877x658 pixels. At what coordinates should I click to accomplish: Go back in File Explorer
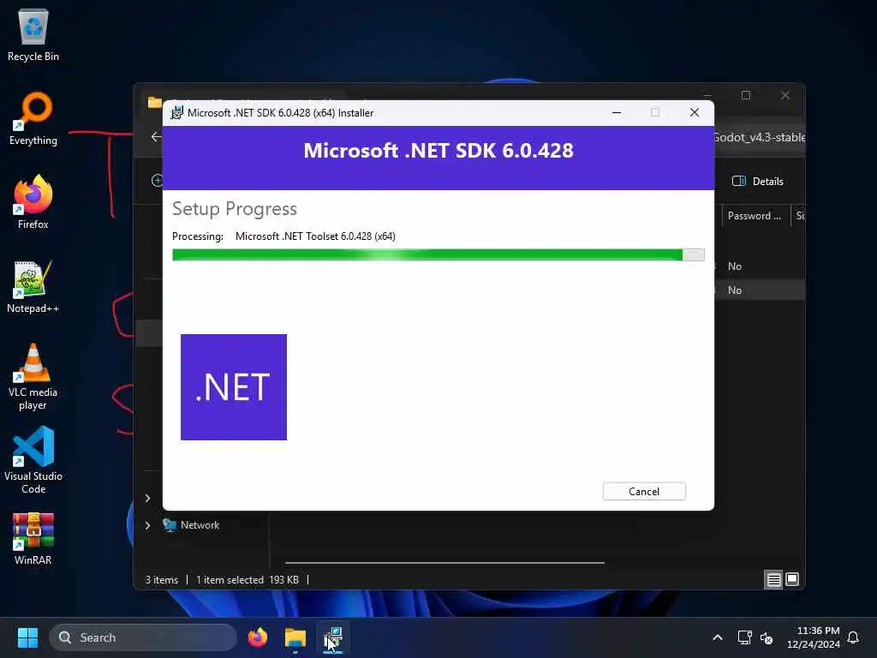[156, 137]
